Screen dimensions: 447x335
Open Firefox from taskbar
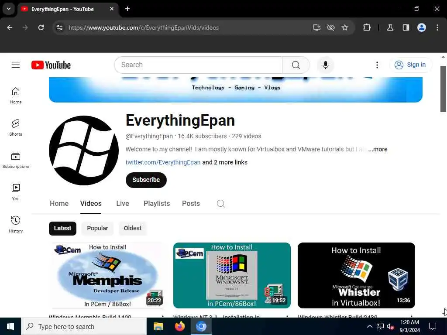[179, 326]
